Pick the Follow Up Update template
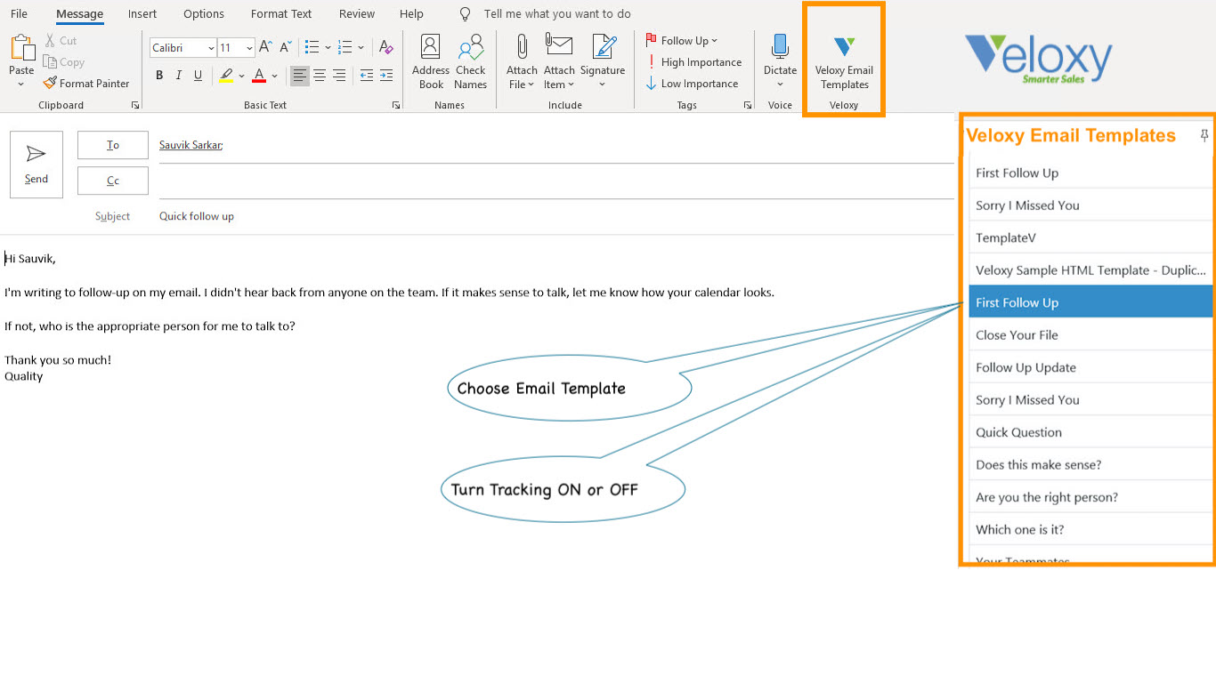Image resolution: width=1216 pixels, height=683 pixels. point(1090,367)
